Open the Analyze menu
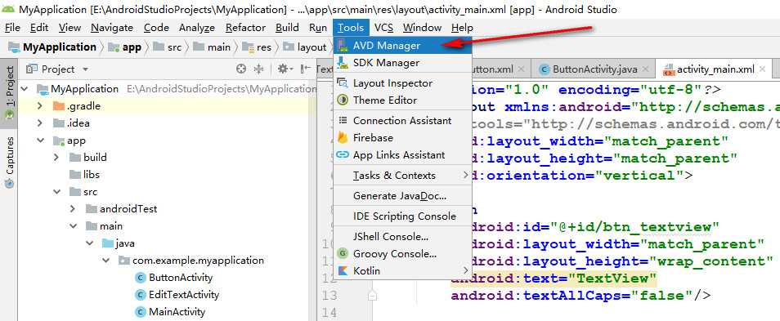This screenshot has width=780, height=321. pos(197,28)
